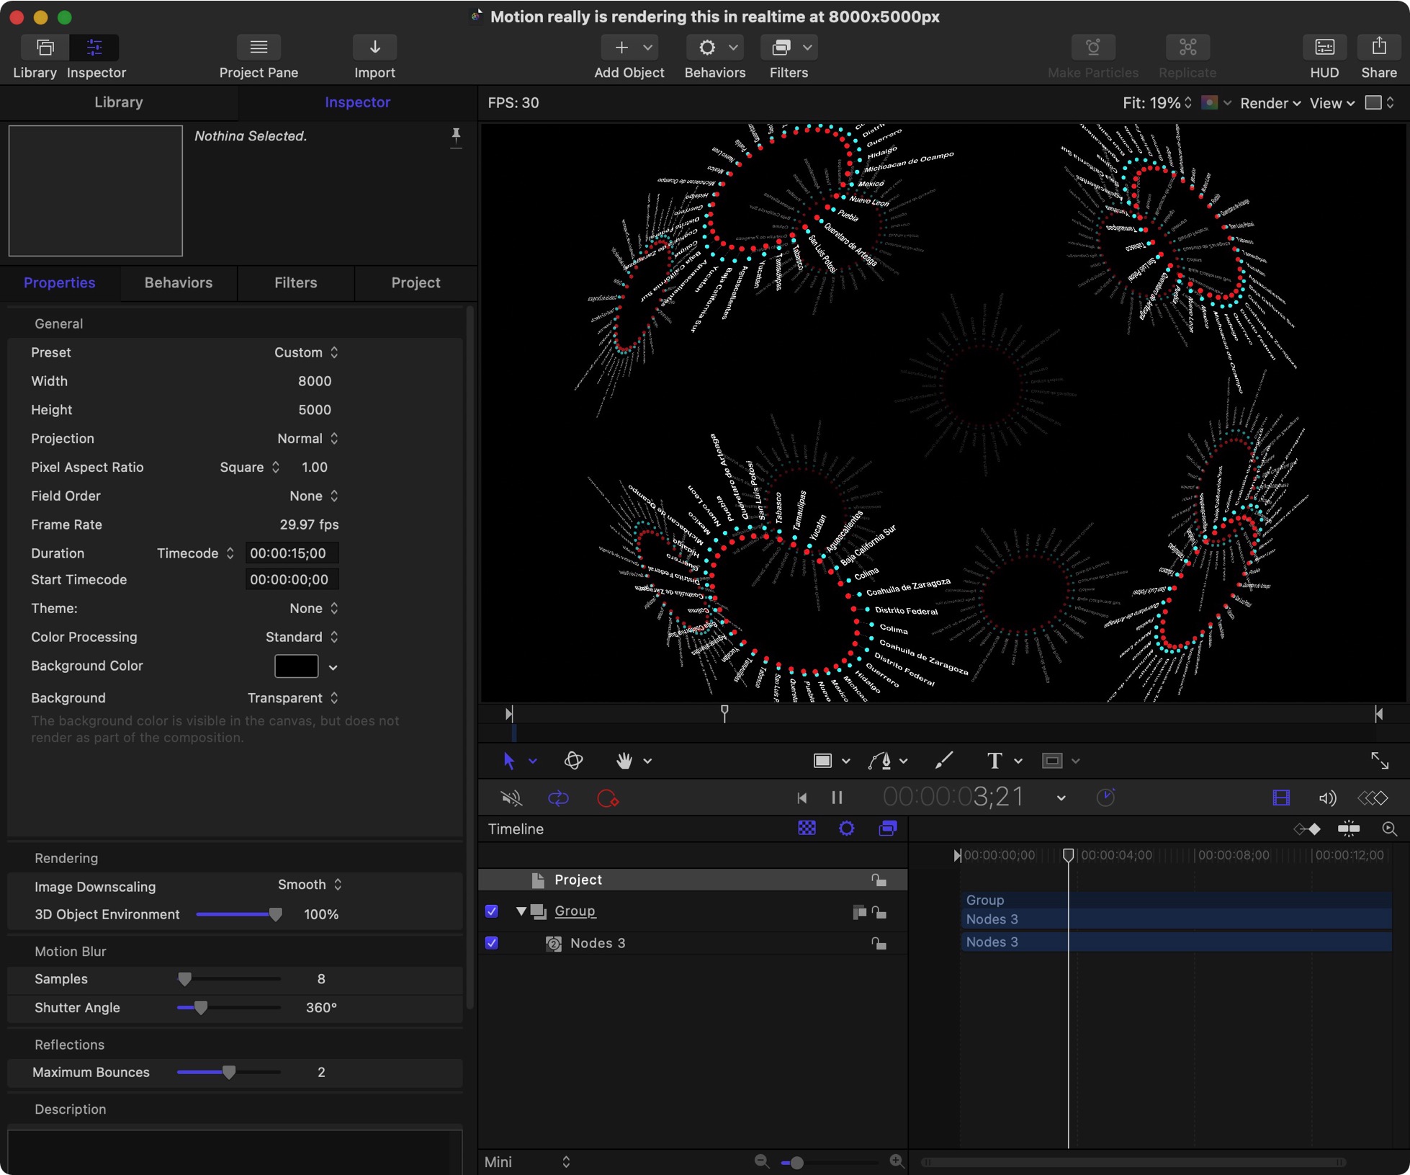Open the Filters panel
This screenshot has height=1175, width=1410.
pyautogui.click(x=295, y=282)
